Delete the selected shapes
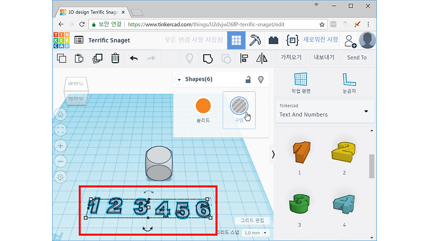The height and width of the screenshot is (241, 429). pos(115,58)
